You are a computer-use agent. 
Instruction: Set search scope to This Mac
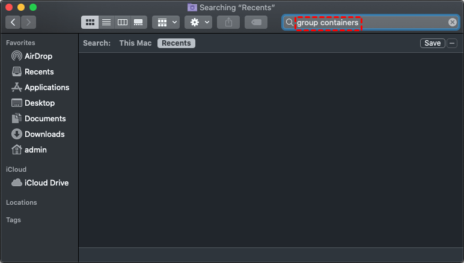pos(135,43)
